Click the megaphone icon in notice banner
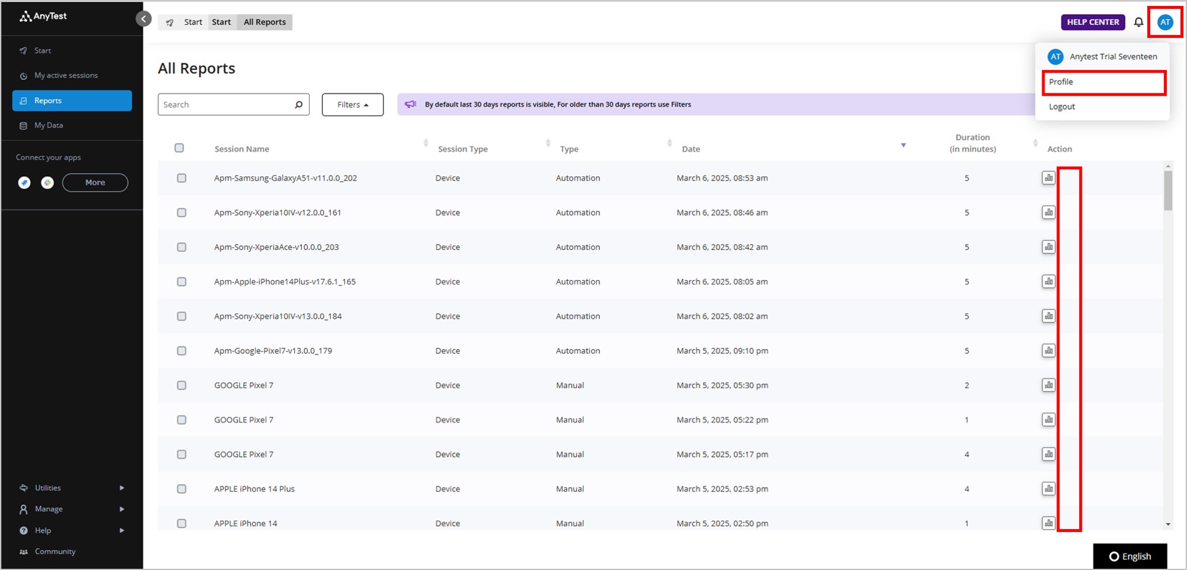Screen dimensions: 1187x570 (x=411, y=104)
